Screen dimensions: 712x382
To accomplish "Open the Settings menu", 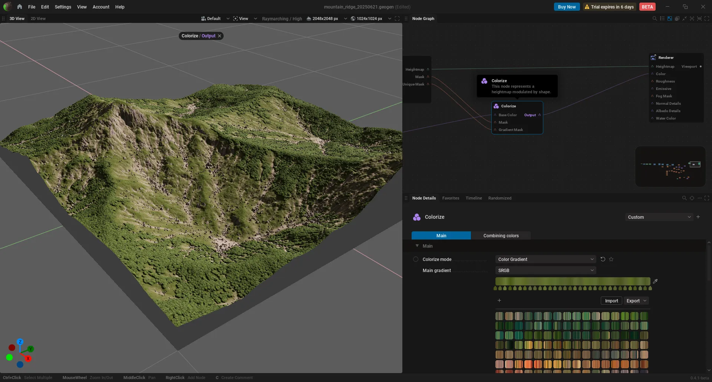I will pos(63,7).
